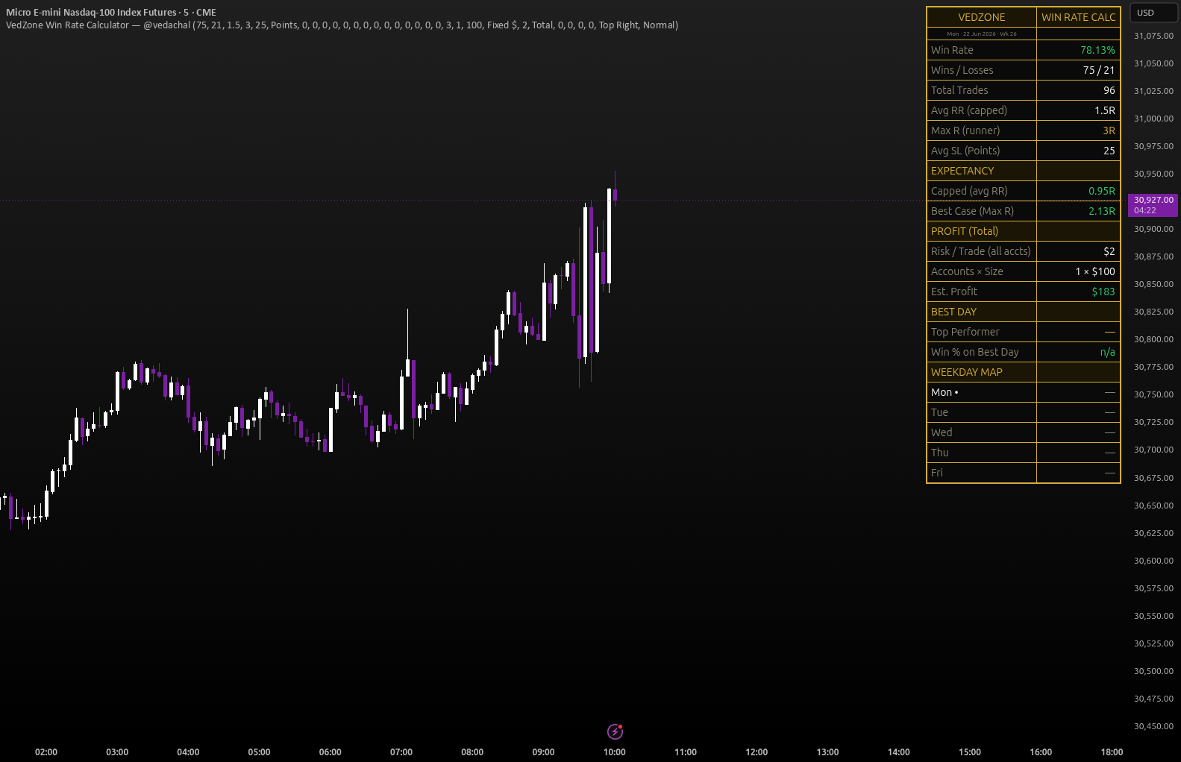Click the 10:00 time axis label
This screenshot has height=762, width=1181.
click(x=615, y=752)
